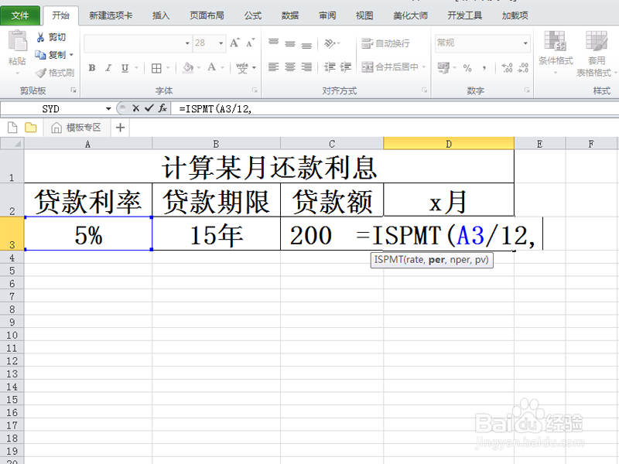
Task: Open 条件格式 conditional formatting
Action: [556, 51]
